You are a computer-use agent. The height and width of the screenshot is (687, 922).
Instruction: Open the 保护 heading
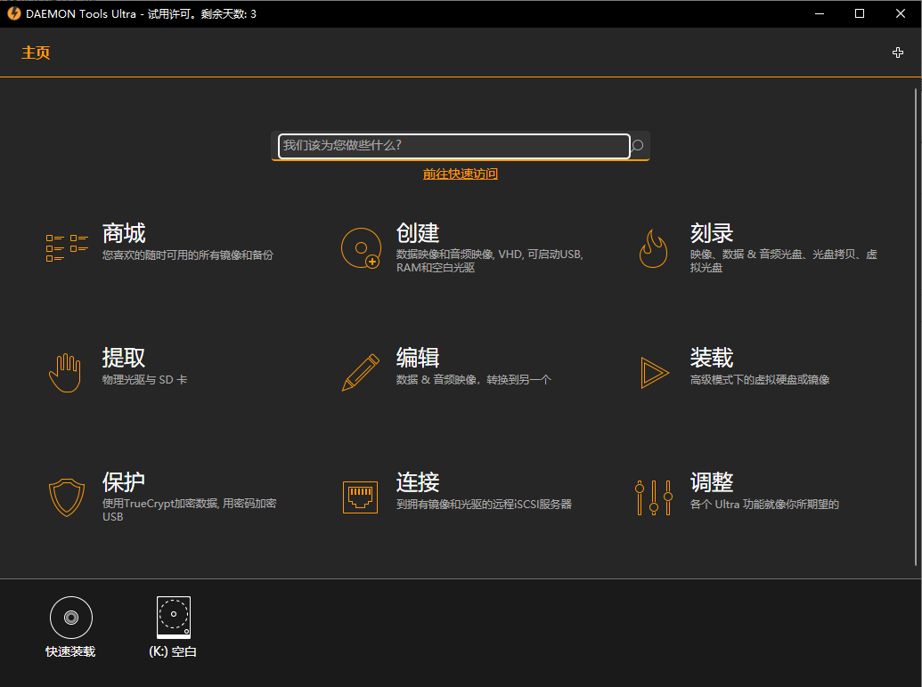point(124,482)
